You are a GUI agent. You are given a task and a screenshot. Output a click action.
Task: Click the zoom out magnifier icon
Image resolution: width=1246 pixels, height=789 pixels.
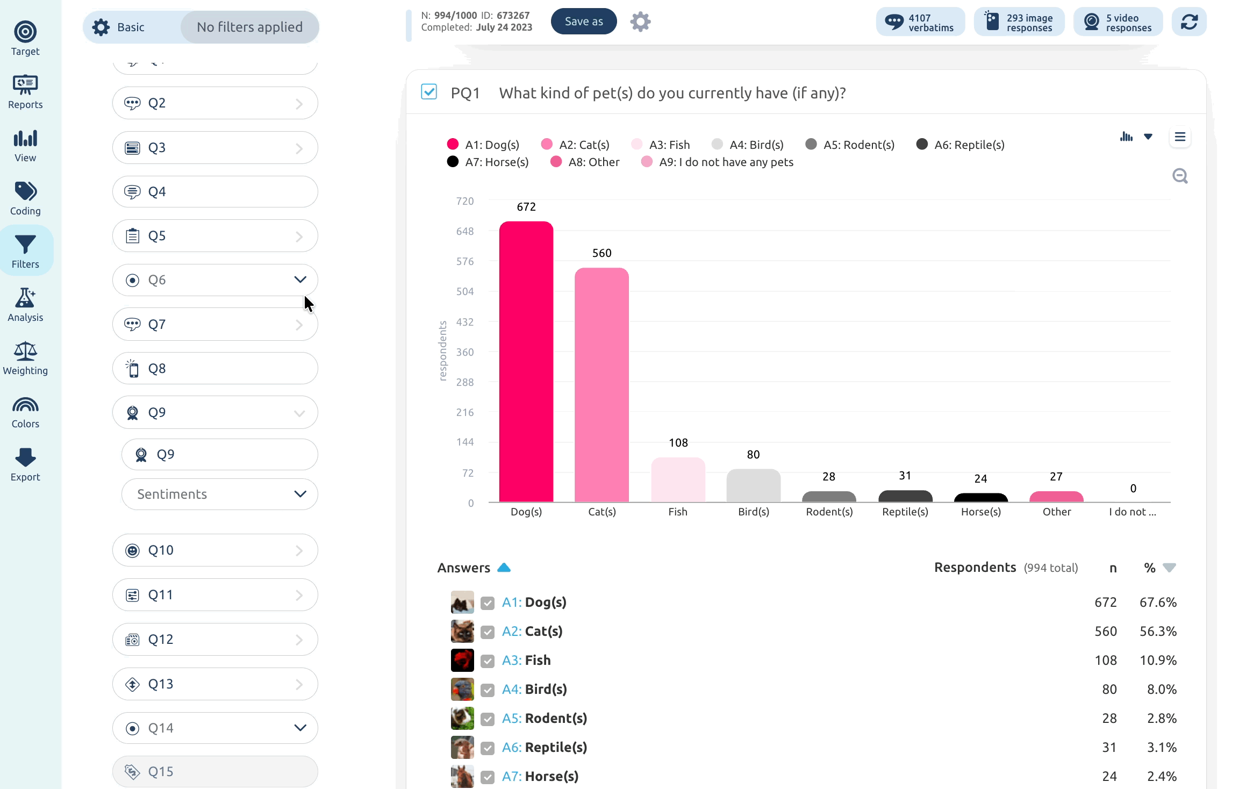point(1180,176)
